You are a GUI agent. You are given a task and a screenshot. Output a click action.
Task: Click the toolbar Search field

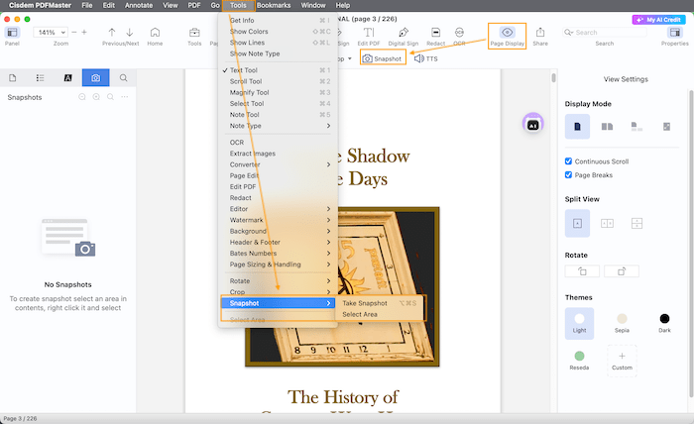[605, 33]
